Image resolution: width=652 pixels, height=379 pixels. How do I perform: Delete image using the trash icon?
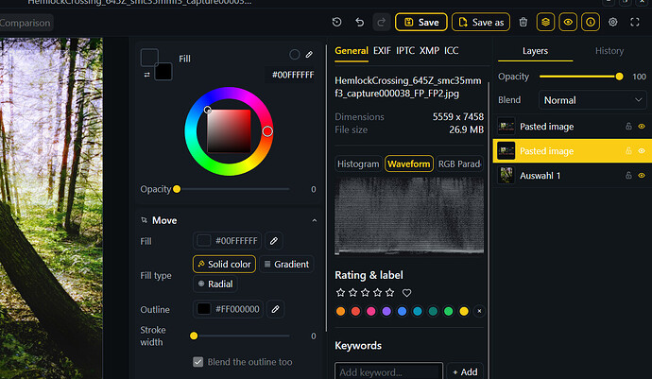point(523,22)
